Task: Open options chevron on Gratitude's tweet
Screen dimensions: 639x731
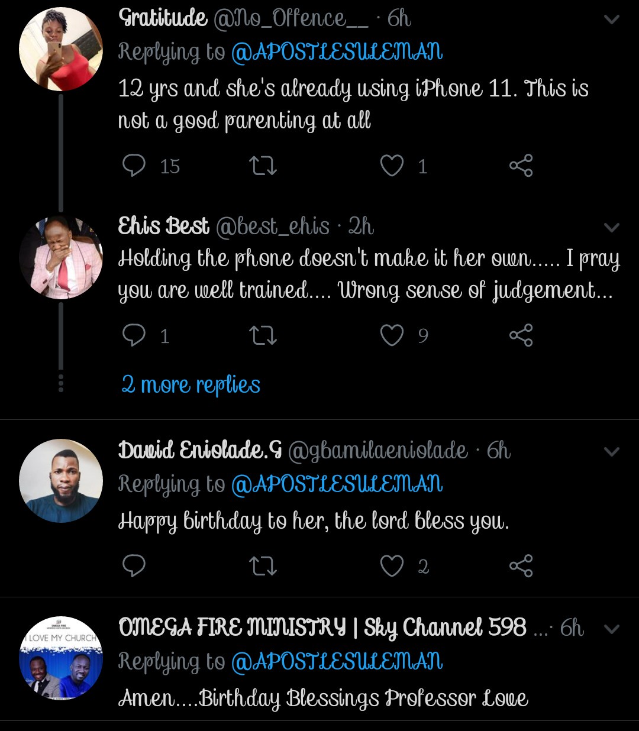Action: pyautogui.click(x=611, y=20)
